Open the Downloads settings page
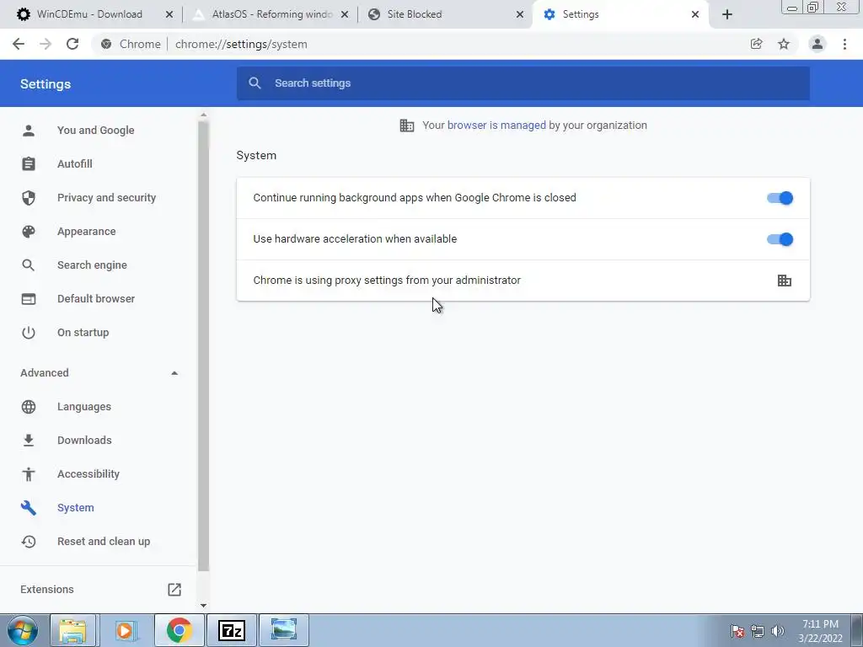This screenshot has width=863, height=647. point(84,440)
